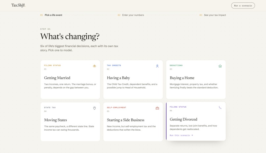Click the split icon on Getting Divorced card

(x=220, y=107)
